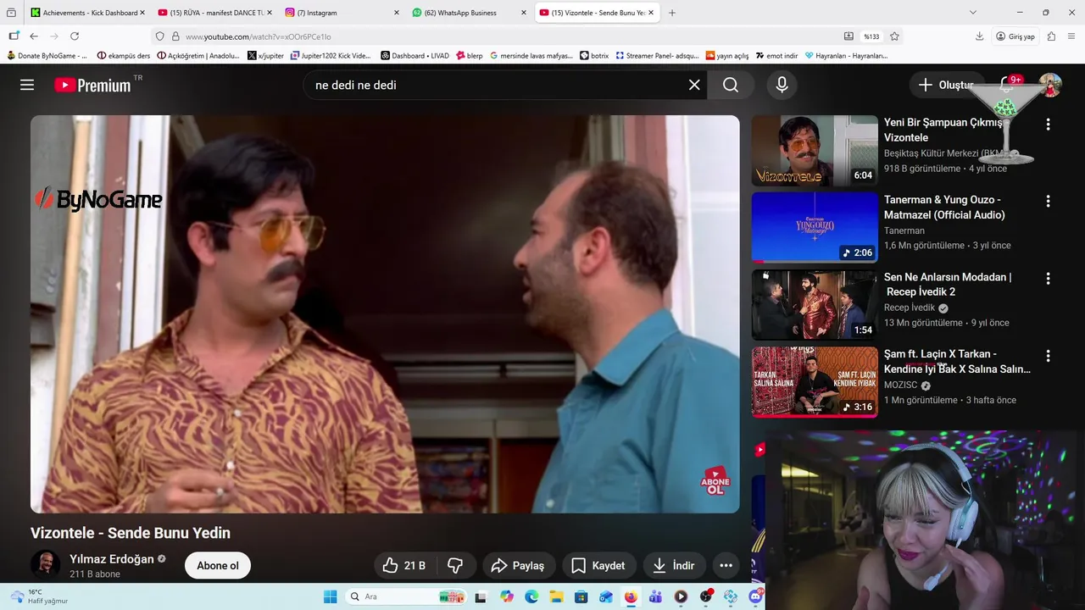
Task: Reload the page in Firefox toolbar
Action: (x=75, y=36)
